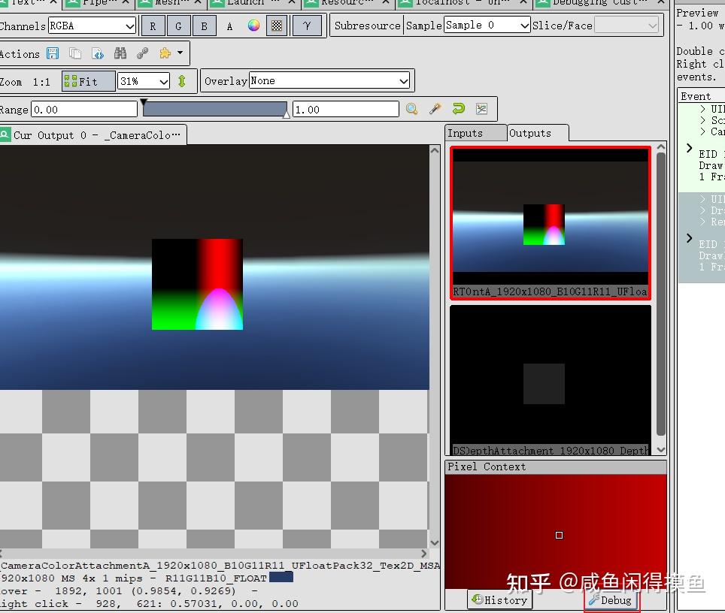Open the Sample 0 dropdown
Viewport: 725px width, 613px height.
point(487,25)
